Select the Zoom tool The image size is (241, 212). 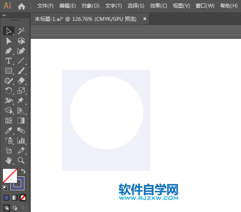pos(21,160)
